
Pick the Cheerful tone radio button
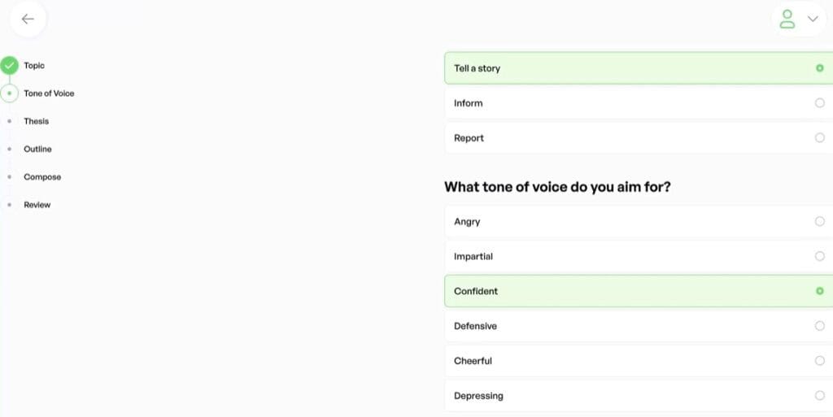(819, 361)
